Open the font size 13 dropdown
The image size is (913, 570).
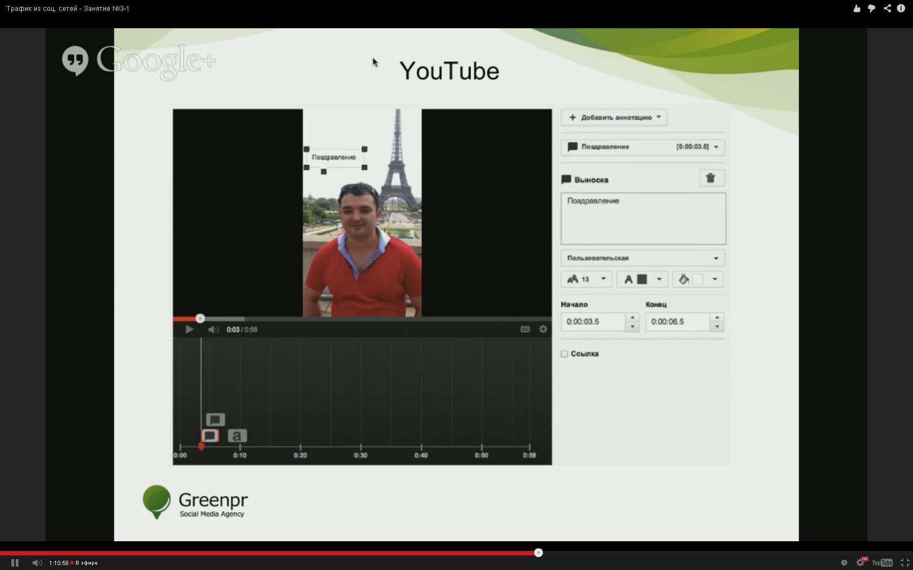click(586, 279)
